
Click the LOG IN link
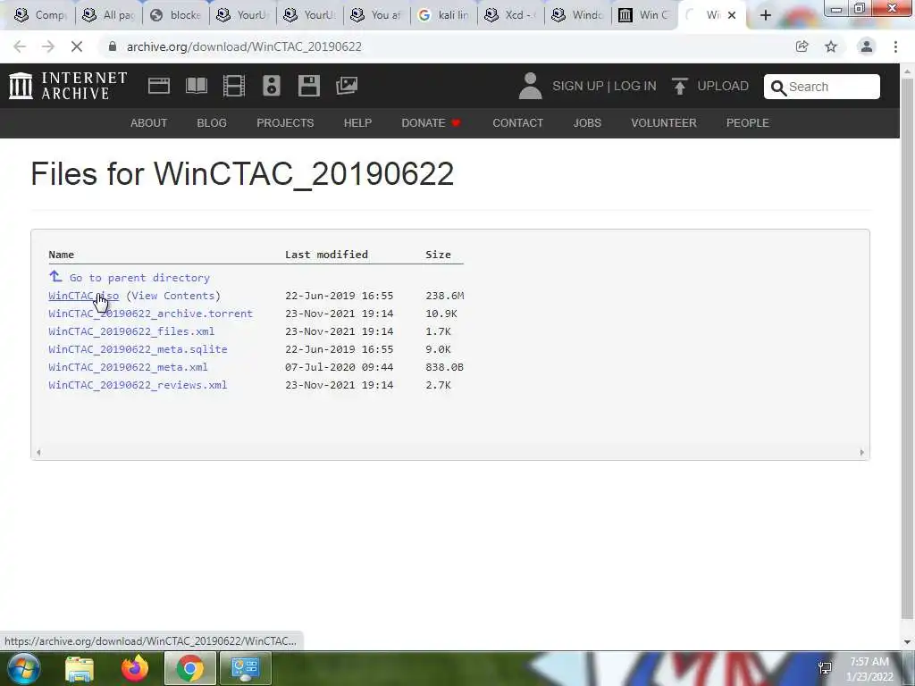635,86
